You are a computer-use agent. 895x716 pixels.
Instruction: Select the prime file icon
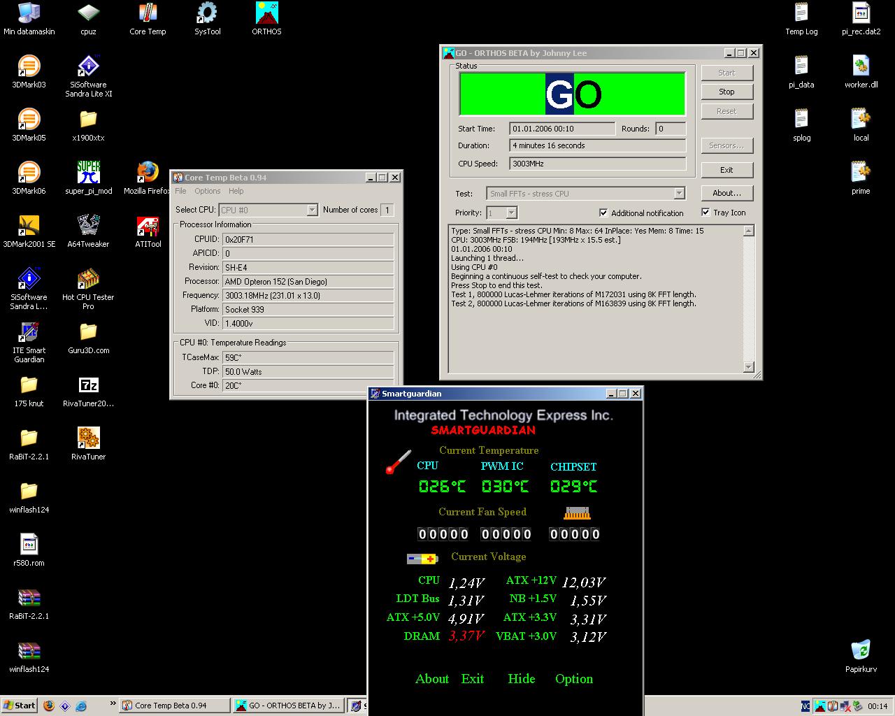tap(861, 178)
